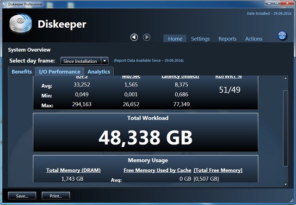Select the I/O Performance tab
The image size is (296, 205).
[59, 72]
